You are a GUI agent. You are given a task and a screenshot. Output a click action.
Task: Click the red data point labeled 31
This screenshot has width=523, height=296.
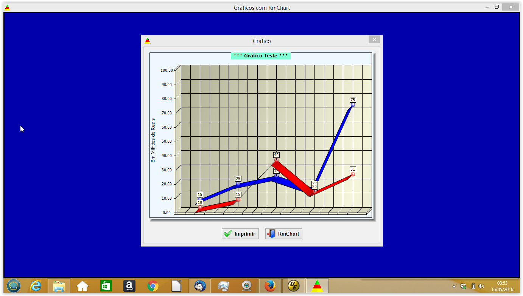pyautogui.click(x=353, y=174)
